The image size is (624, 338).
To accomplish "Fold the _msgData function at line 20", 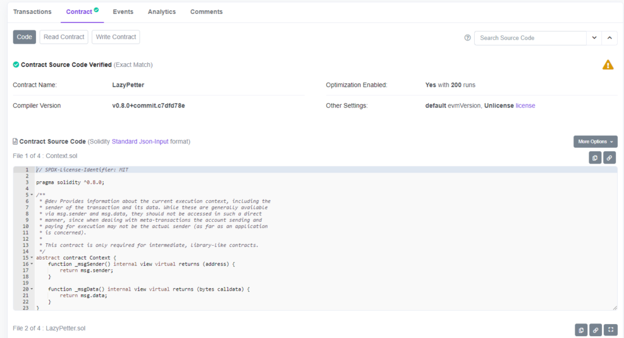I will pyautogui.click(x=32, y=289).
